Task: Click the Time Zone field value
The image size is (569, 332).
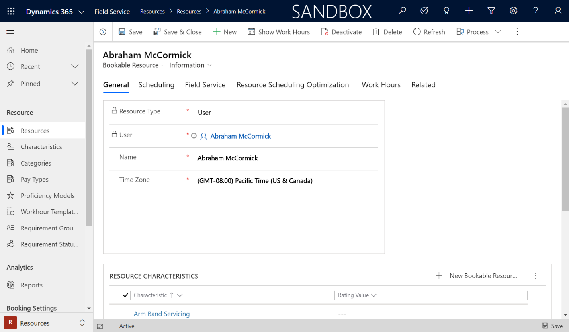Action: coord(255,181)
